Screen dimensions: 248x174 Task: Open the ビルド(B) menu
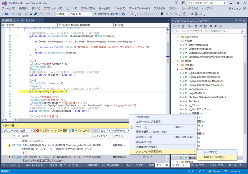[x=72, y=9]
